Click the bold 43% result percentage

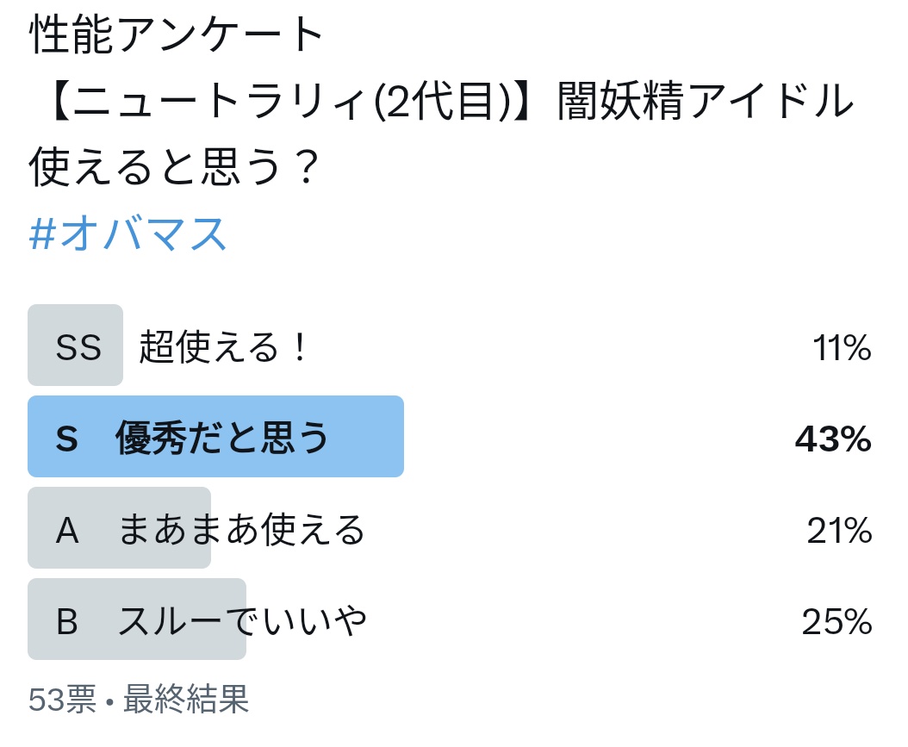[833, 439]
